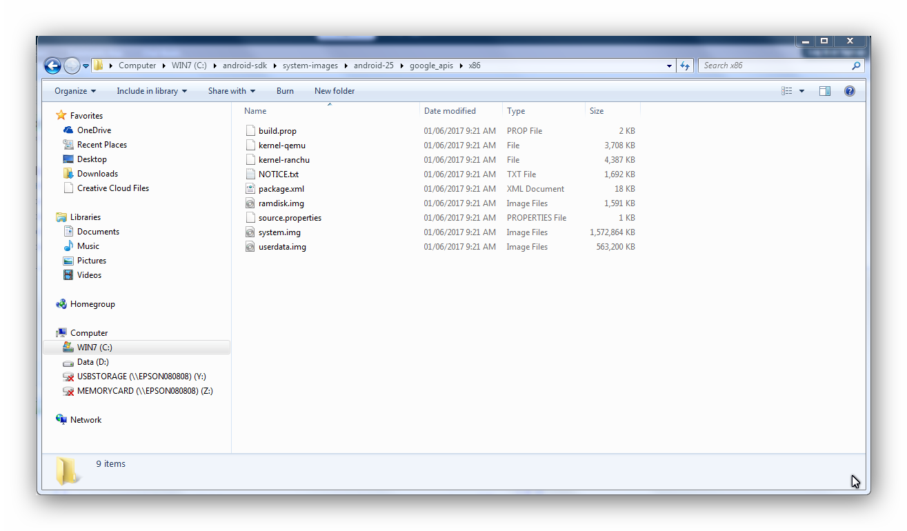
Task: Select the google_apis breadcrumb segment
Action: [432, 66]
